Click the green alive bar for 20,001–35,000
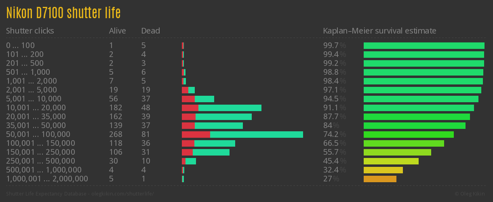 (223, 117)
